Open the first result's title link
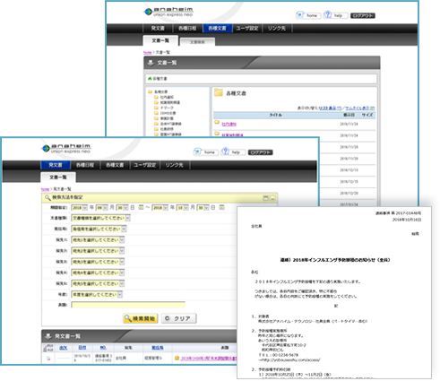 208,358
